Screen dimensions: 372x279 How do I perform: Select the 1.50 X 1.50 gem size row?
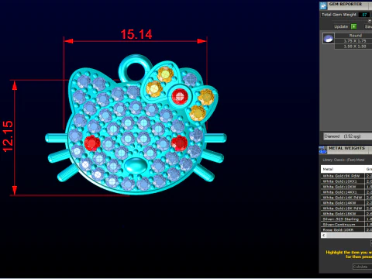354,46
